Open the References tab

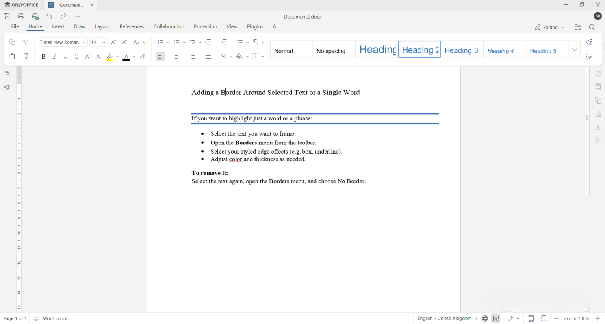pos(132,26)
